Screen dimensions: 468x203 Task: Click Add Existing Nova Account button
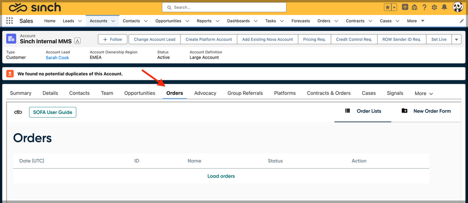(x=267, y=39)
